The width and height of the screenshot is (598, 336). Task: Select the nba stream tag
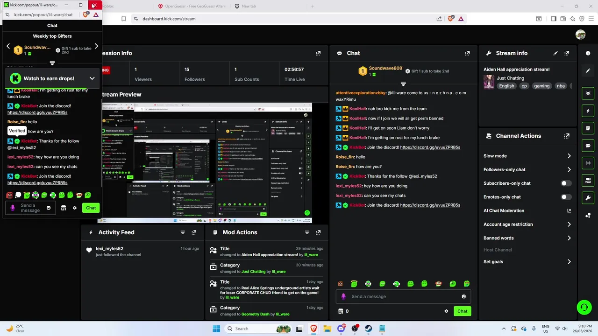point(561,86)
